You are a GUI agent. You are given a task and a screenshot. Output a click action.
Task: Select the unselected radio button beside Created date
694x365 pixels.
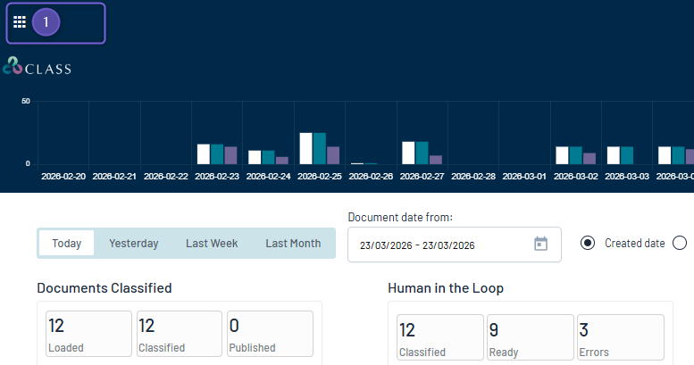click(x=680, y=243)
